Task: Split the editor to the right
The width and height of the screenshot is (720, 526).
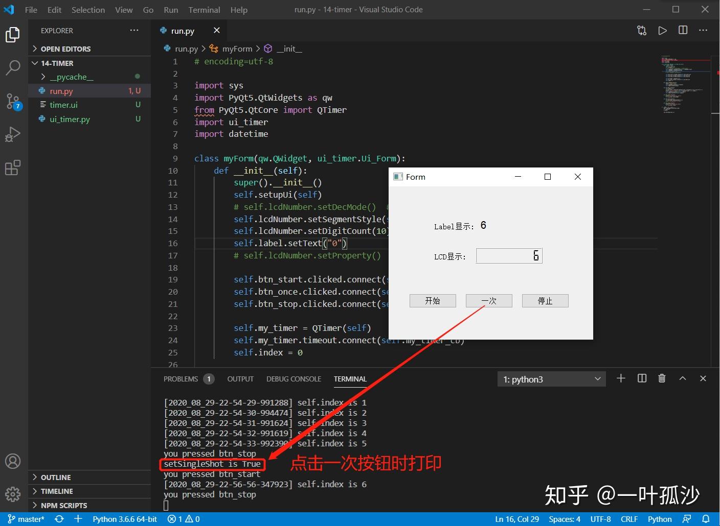Action: 683,31
